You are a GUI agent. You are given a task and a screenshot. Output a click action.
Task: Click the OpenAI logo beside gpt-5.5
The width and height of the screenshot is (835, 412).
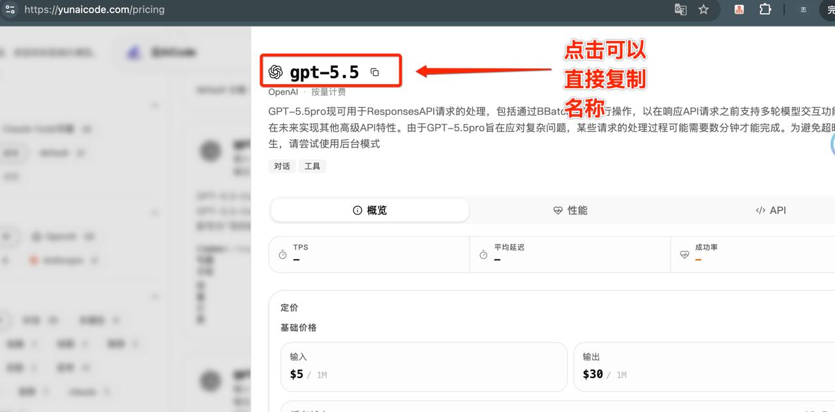point(276,72)
